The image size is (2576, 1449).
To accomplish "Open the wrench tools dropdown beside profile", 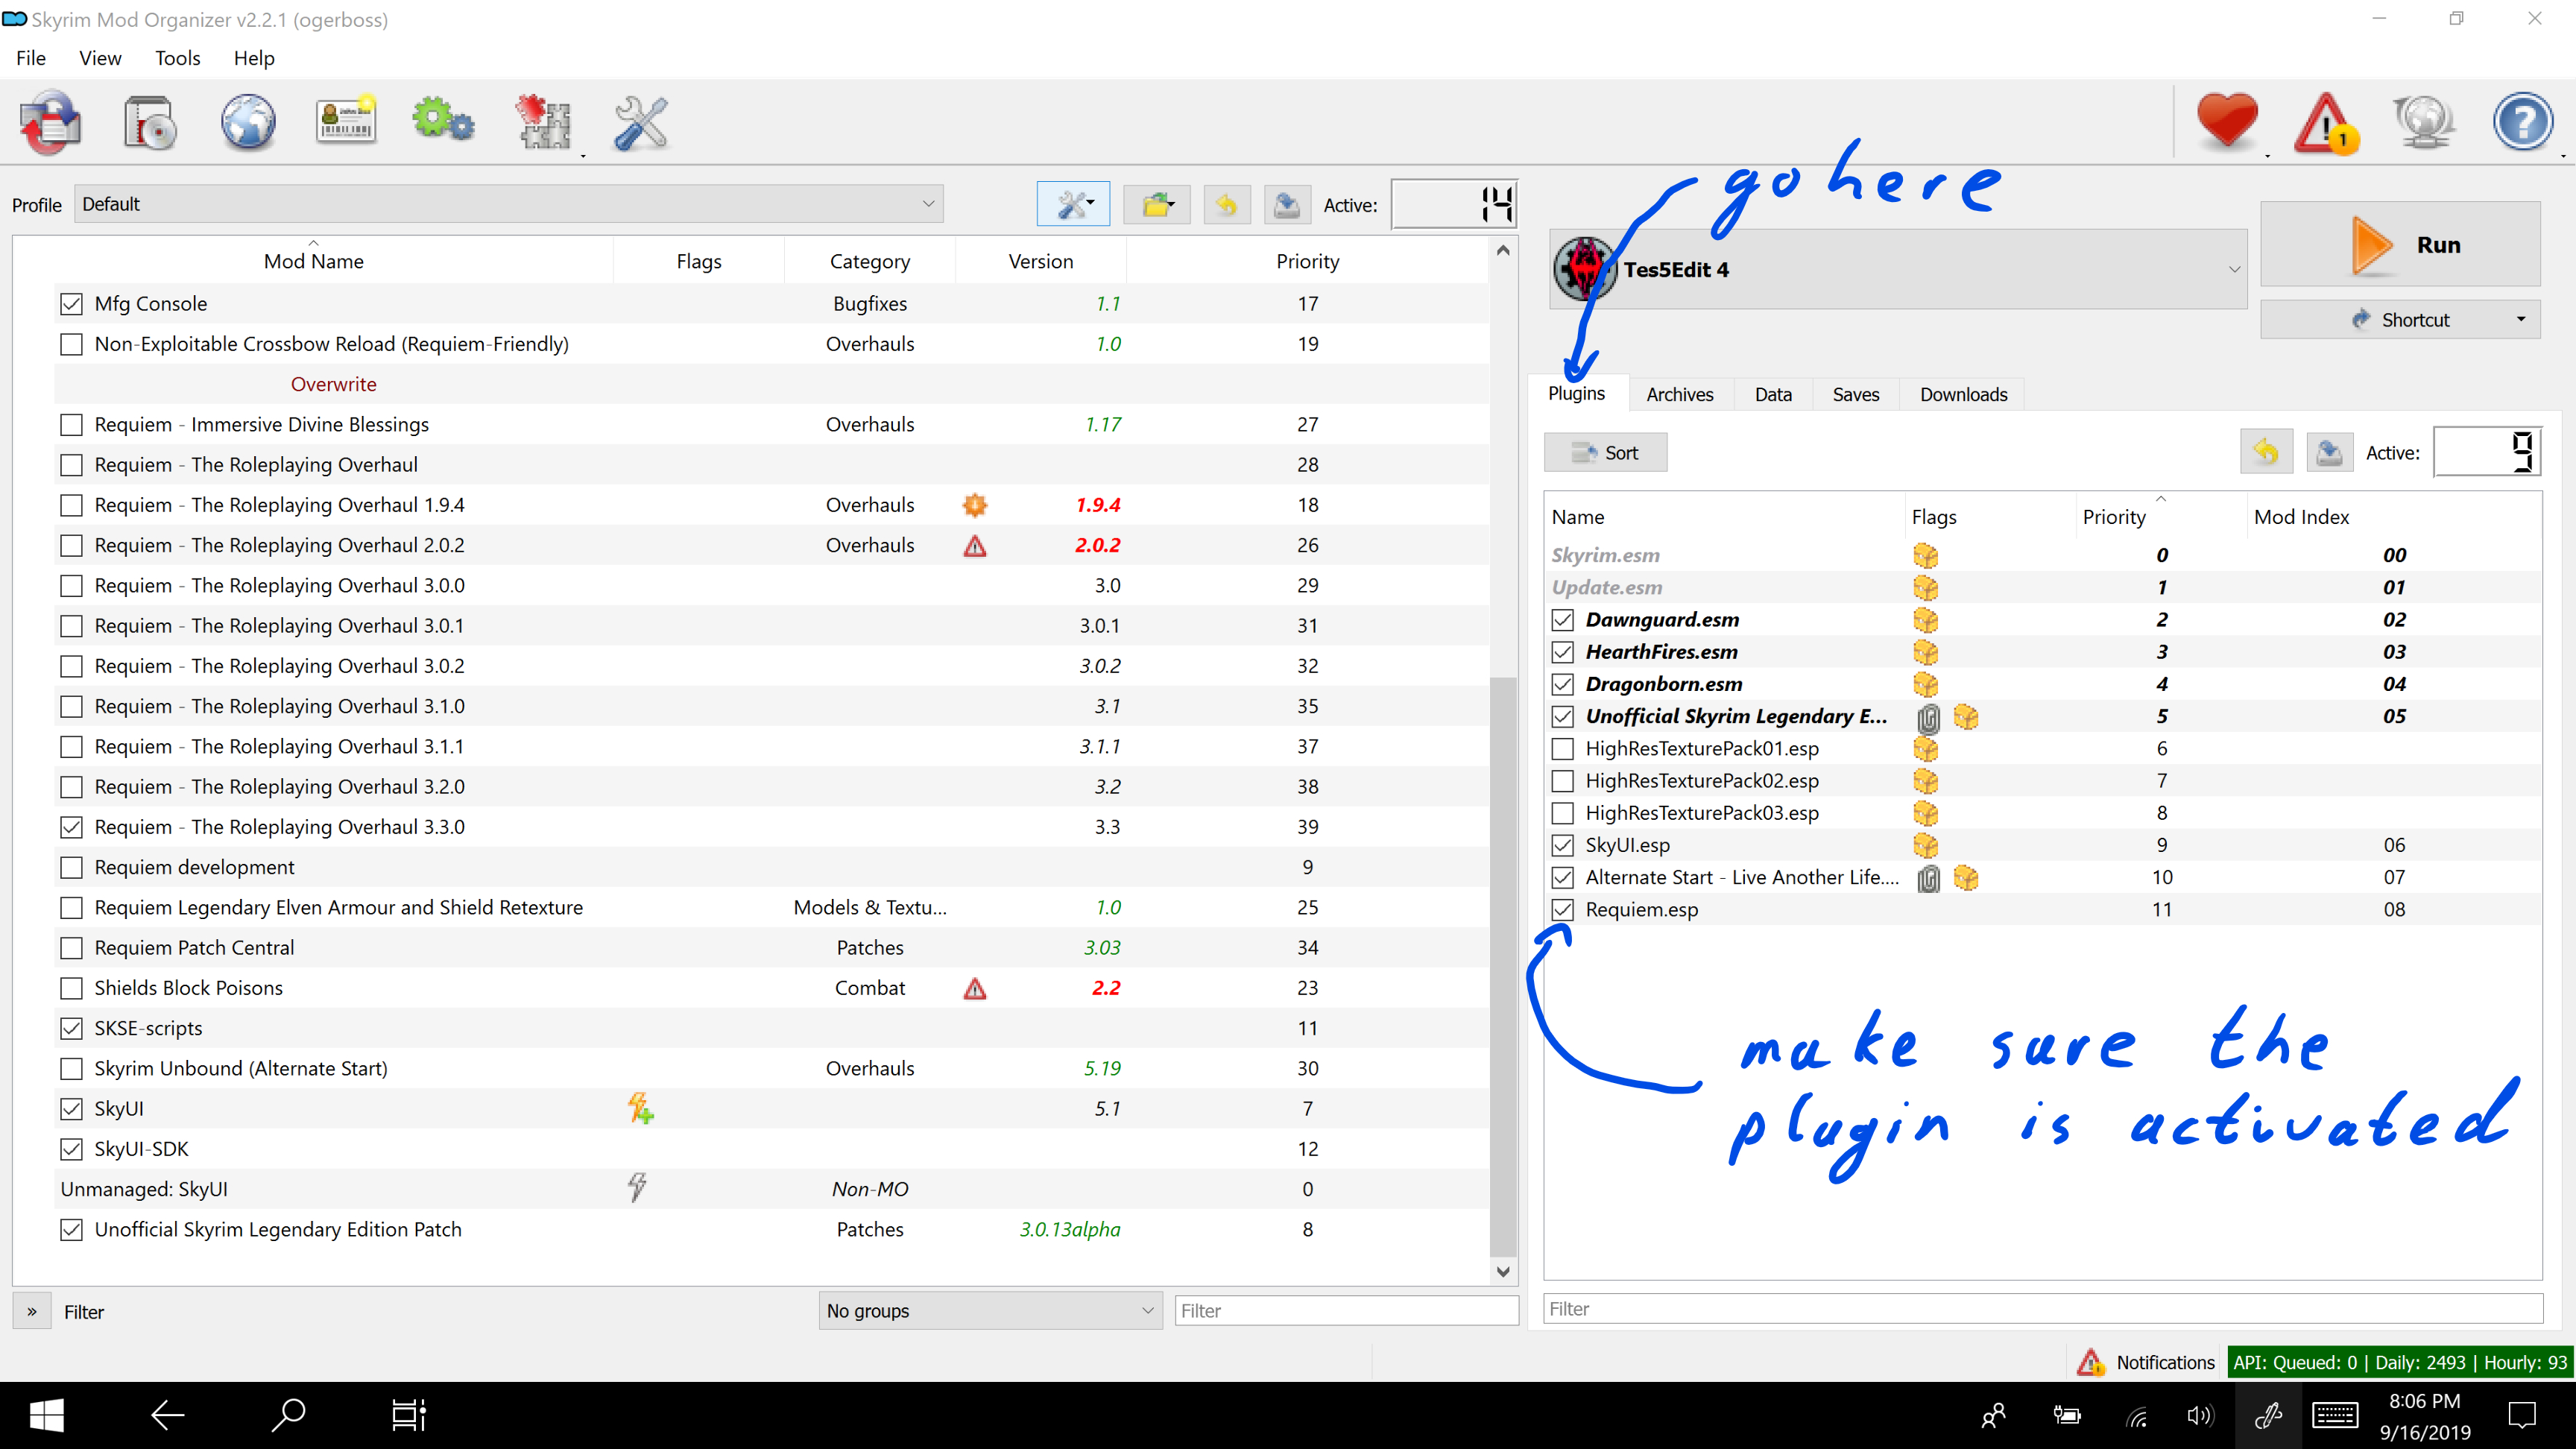I will point(1073,205).
